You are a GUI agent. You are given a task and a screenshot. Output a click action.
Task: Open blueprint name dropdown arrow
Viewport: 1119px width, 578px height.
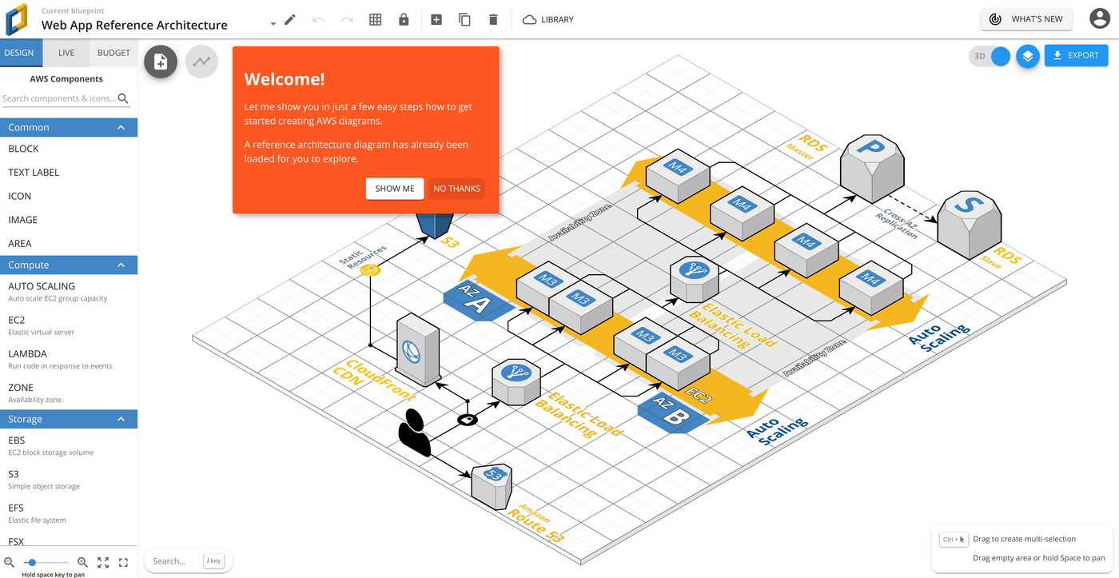[273, 25]
